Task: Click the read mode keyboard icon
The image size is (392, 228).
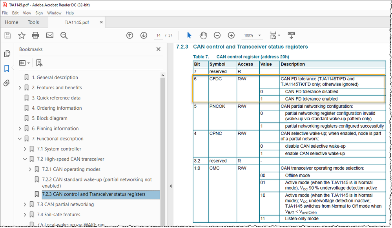Action: 291,35
